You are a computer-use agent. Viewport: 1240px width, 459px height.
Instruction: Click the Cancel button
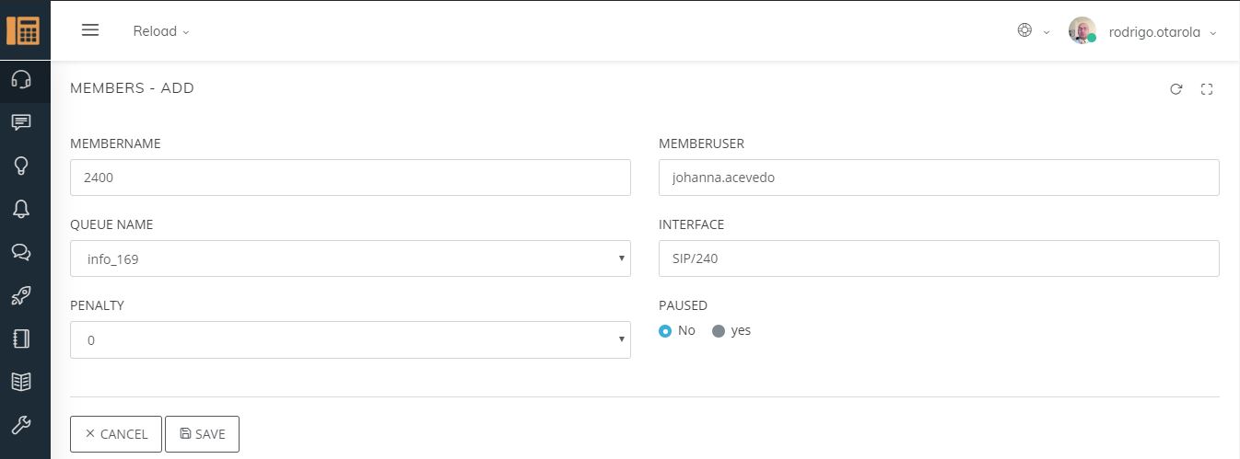[x=116, y=434]
